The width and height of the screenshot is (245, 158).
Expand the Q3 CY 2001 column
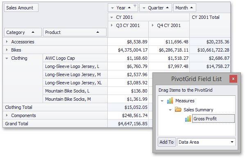click(112, 25)
